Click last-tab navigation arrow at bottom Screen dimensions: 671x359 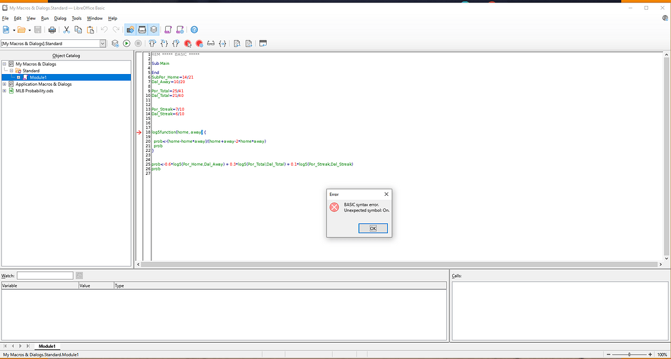coord(28,346)
